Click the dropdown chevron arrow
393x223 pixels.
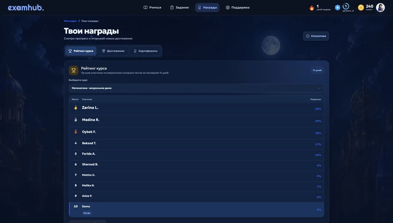320,88
